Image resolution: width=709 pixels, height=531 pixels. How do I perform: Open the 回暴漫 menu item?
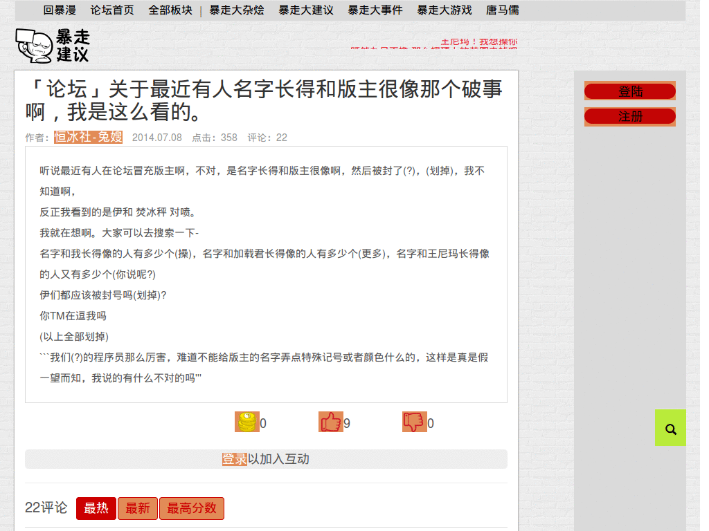[x=60, y=10]
